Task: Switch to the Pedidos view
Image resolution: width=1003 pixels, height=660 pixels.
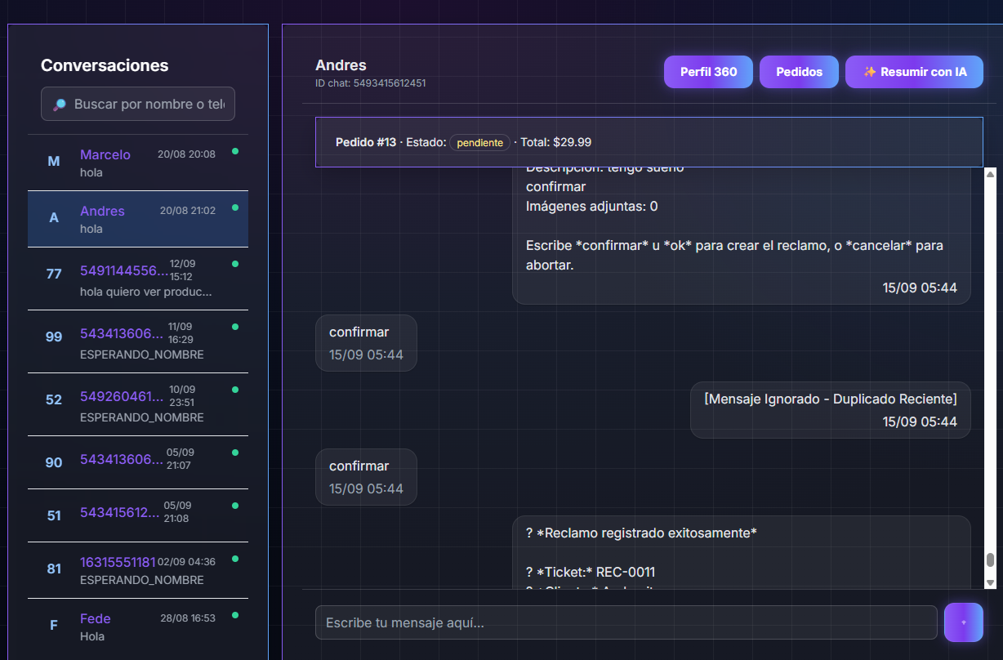Action: coord(799,71)
